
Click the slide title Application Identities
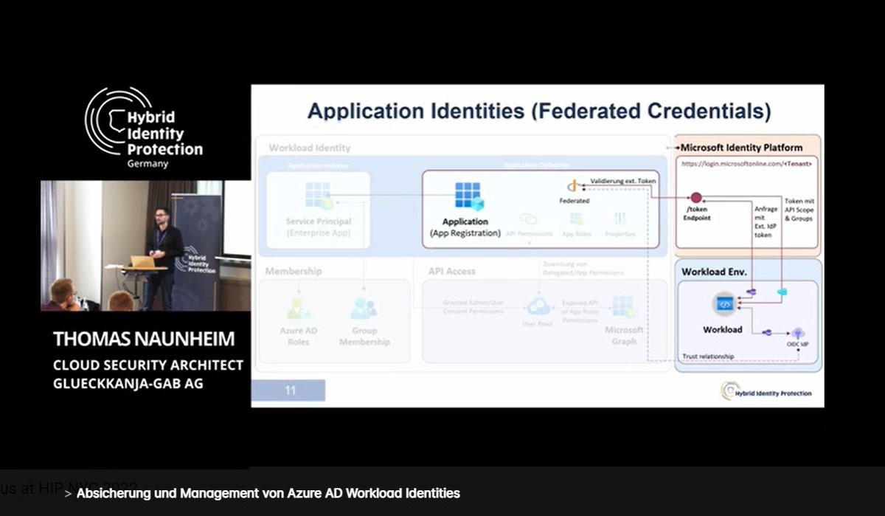coord(539,111)
